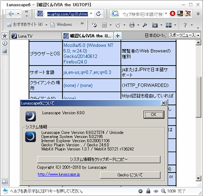The width and height of the screenshot is (203, 196).
Task: Click the Lunascape Version 6.9.0 text
Action: coord(63,113)
